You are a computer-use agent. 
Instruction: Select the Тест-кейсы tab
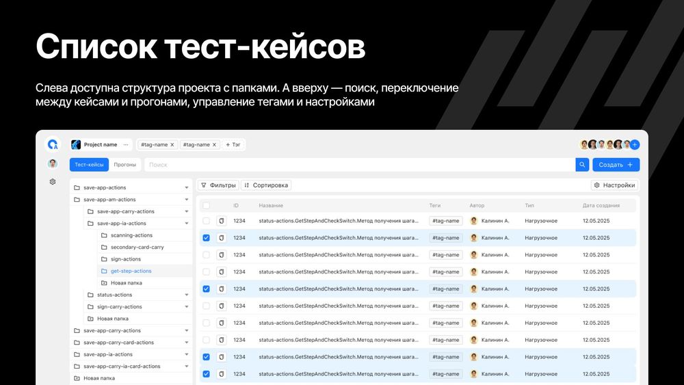89,165
